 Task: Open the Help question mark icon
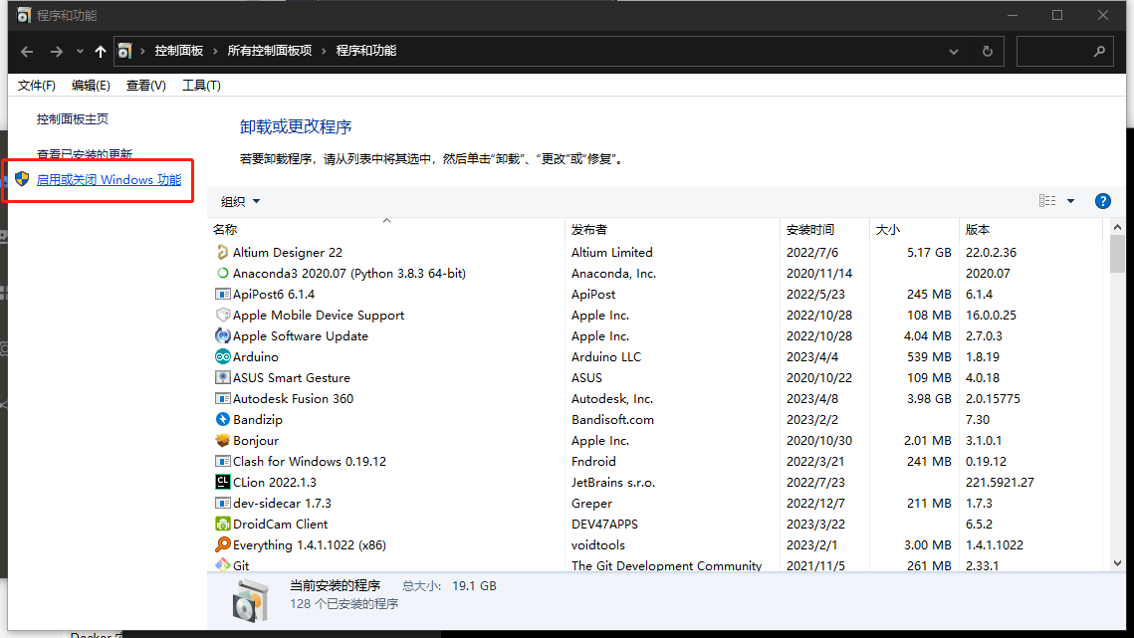pos(1103,200)
